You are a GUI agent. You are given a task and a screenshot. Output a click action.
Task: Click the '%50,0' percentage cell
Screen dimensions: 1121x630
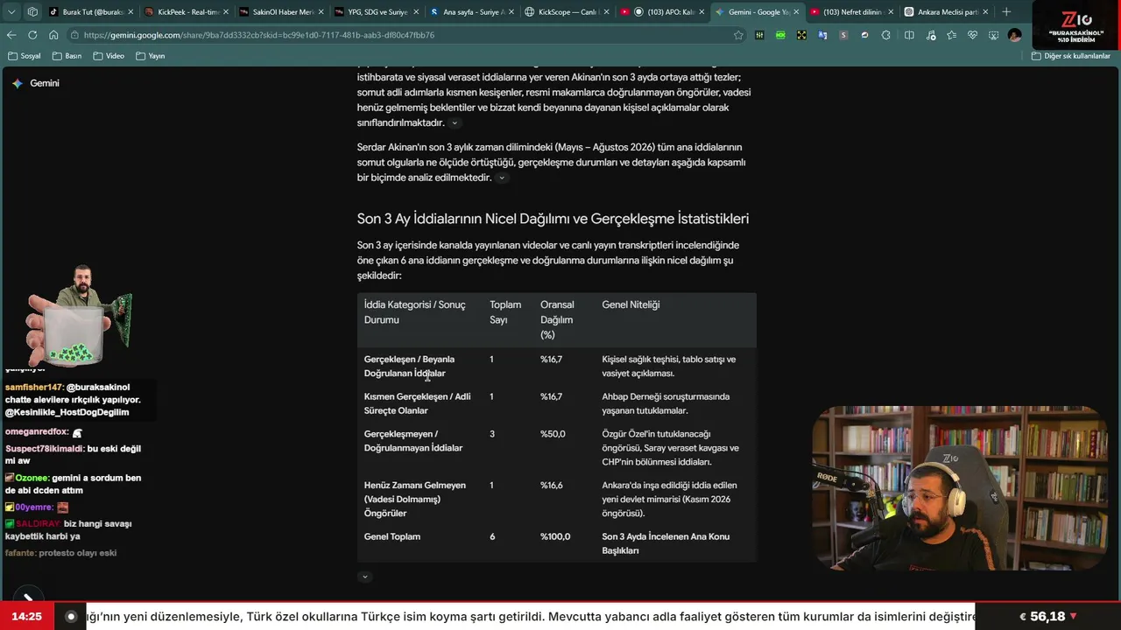click(x=553, y=434)
